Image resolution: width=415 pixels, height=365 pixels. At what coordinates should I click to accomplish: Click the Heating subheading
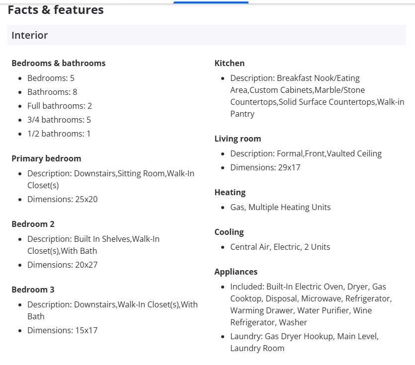pyautogui.click(x=230, y=192)
